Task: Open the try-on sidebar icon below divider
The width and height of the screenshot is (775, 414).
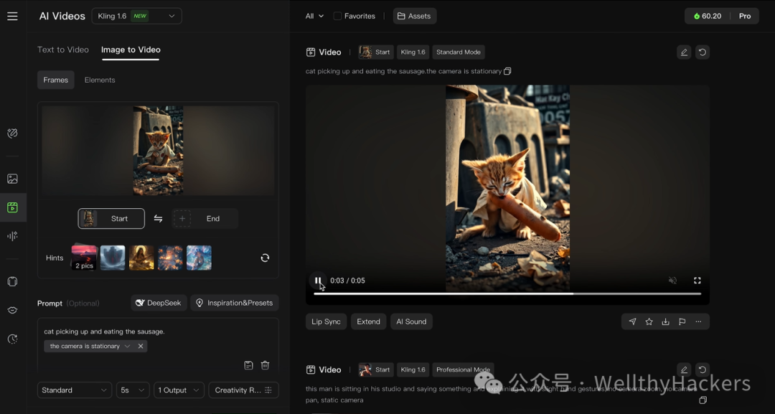Action: pos(12,281)
